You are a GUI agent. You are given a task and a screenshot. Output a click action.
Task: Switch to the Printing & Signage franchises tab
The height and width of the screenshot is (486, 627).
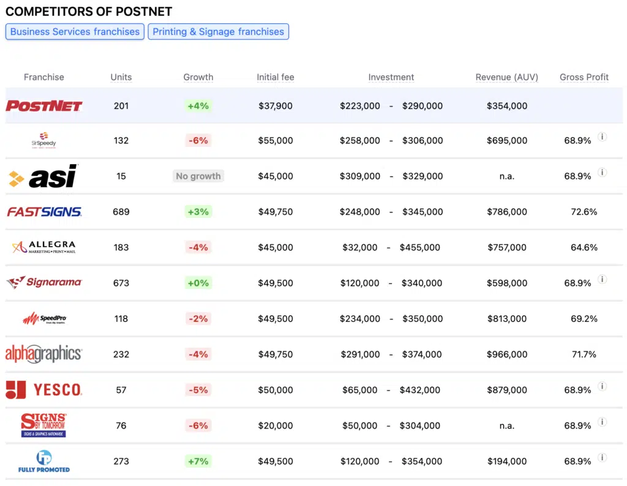point(218,31)
